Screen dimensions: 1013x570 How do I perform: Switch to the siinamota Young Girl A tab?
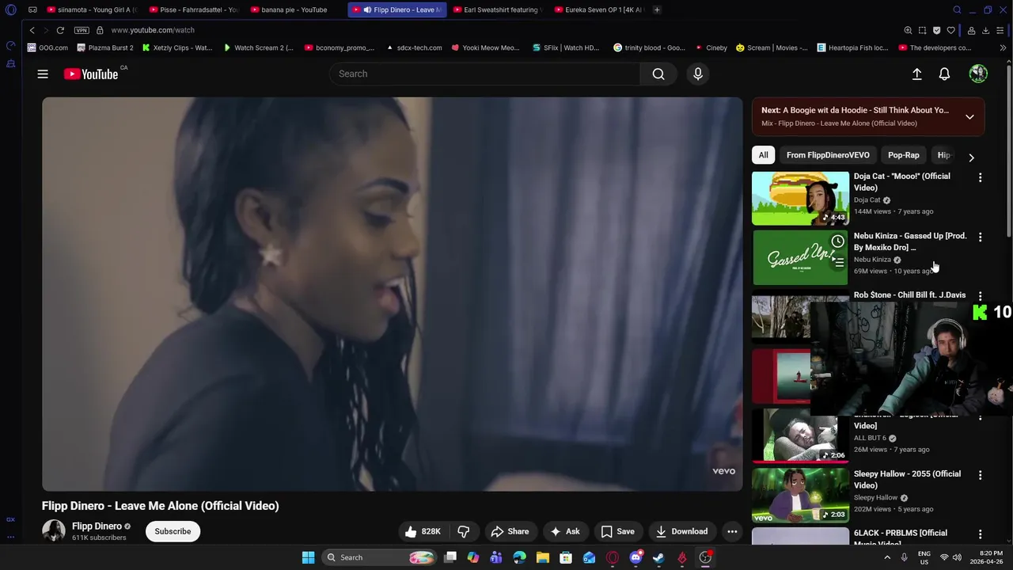[x=92, y=9]
